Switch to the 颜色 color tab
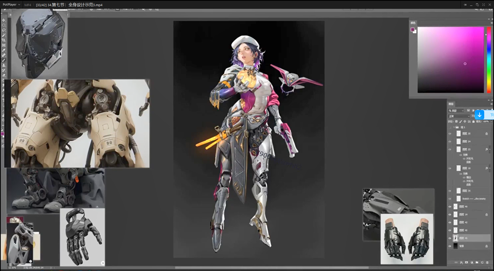 pos(413,23)
